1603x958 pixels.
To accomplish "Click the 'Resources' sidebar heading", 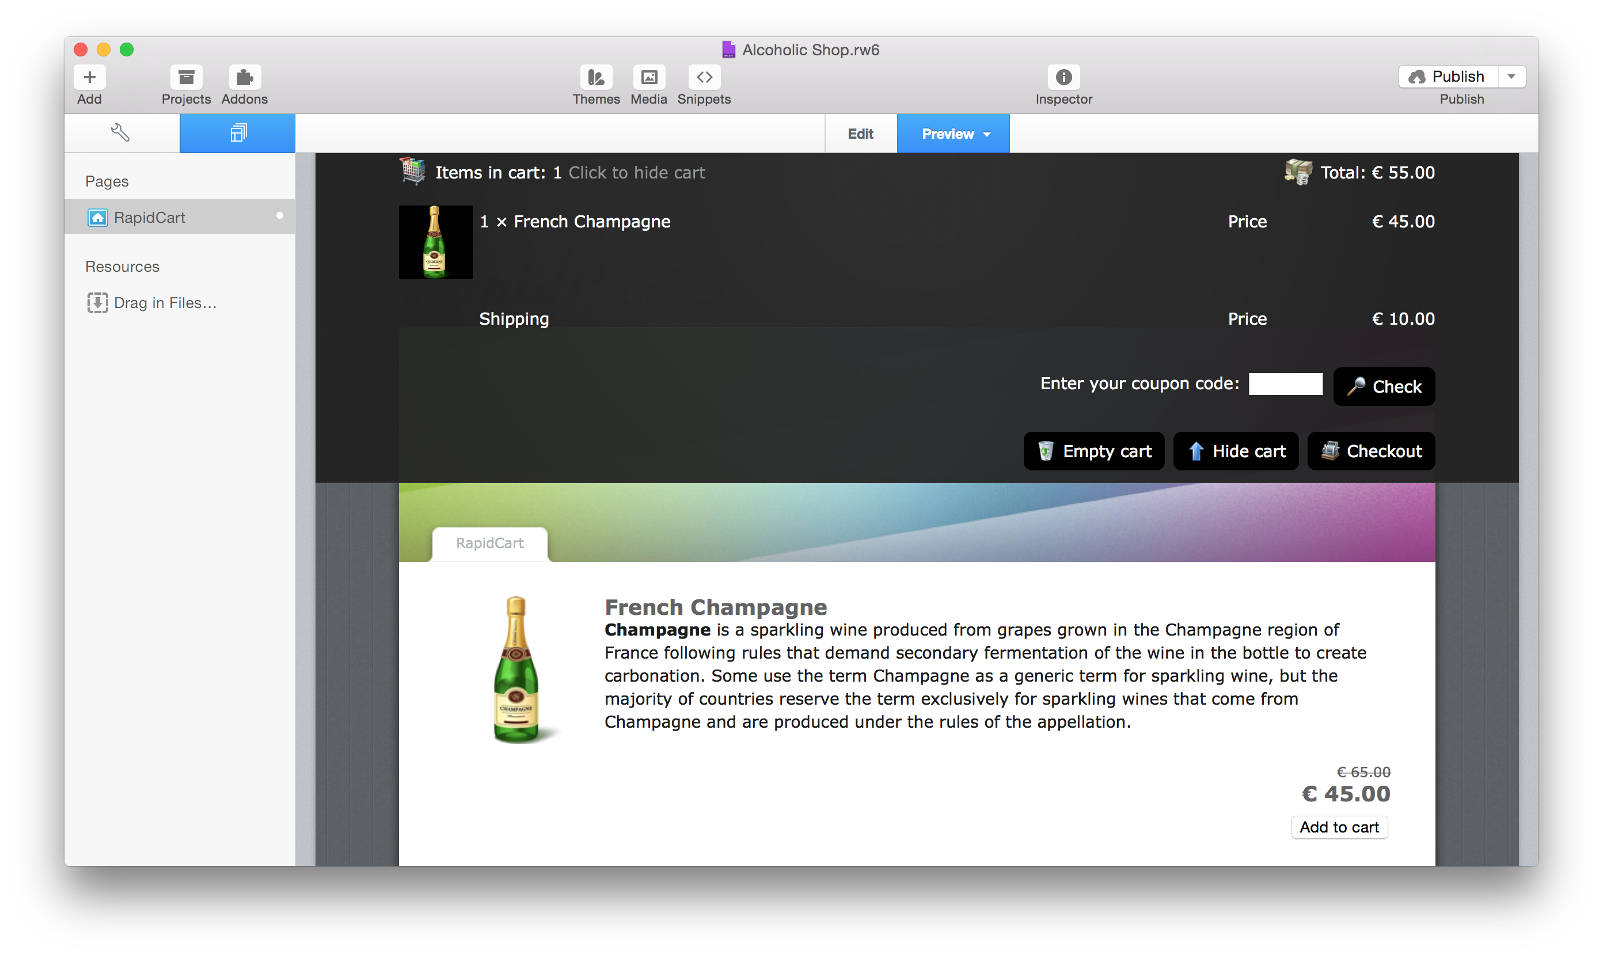I will (x=122, y=267).
